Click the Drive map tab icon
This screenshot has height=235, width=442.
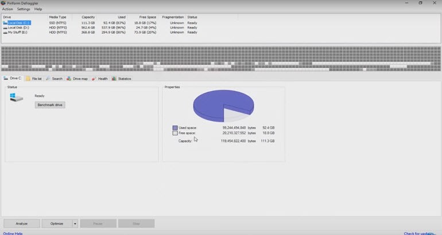coord(69,79)
